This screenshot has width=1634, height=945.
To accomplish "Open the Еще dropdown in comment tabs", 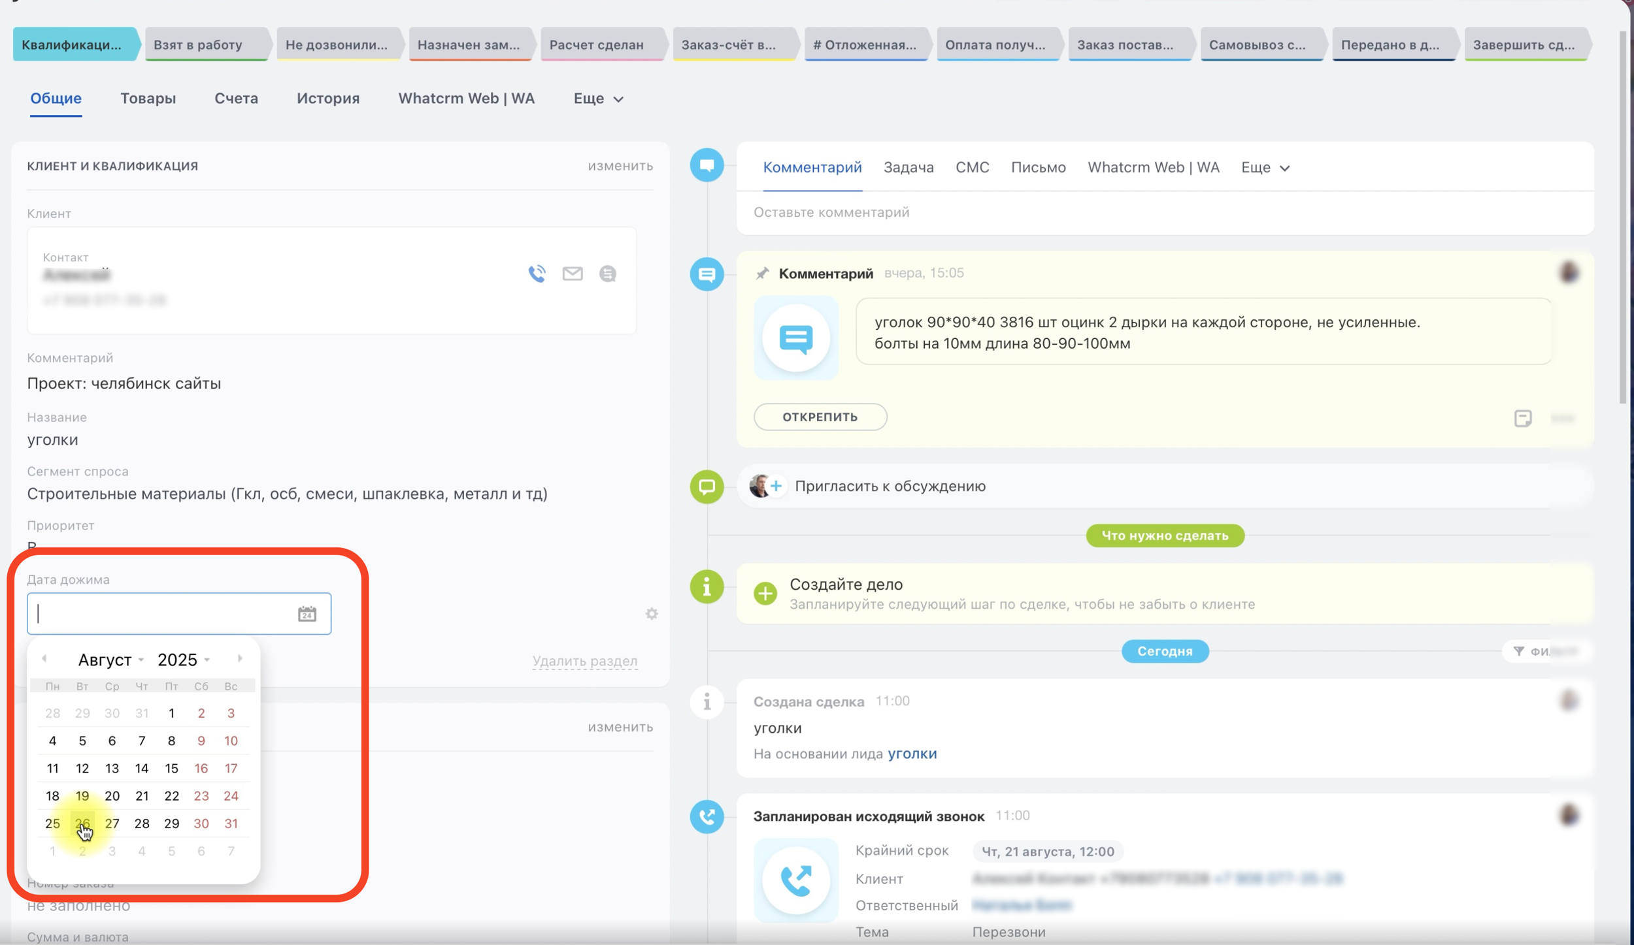I will pos(1265,168).
